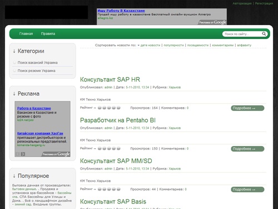
Task: Open the Консультант SAP MM/SD post title
Action: pyautogui.click(x=116, y=161)
